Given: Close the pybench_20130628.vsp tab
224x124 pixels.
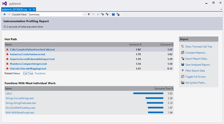Looking at the screenshot, I should click(34, 9).
